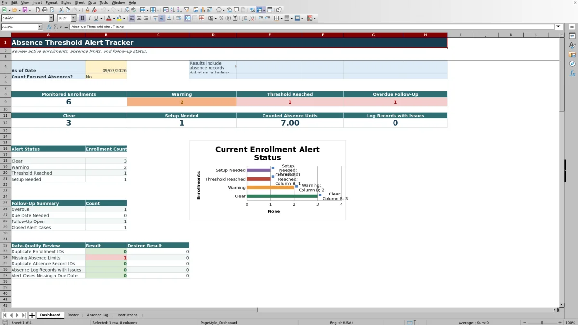Toggle Bold formatting
This screenshot has height=325, width=578.
click(x=82, y=18)
